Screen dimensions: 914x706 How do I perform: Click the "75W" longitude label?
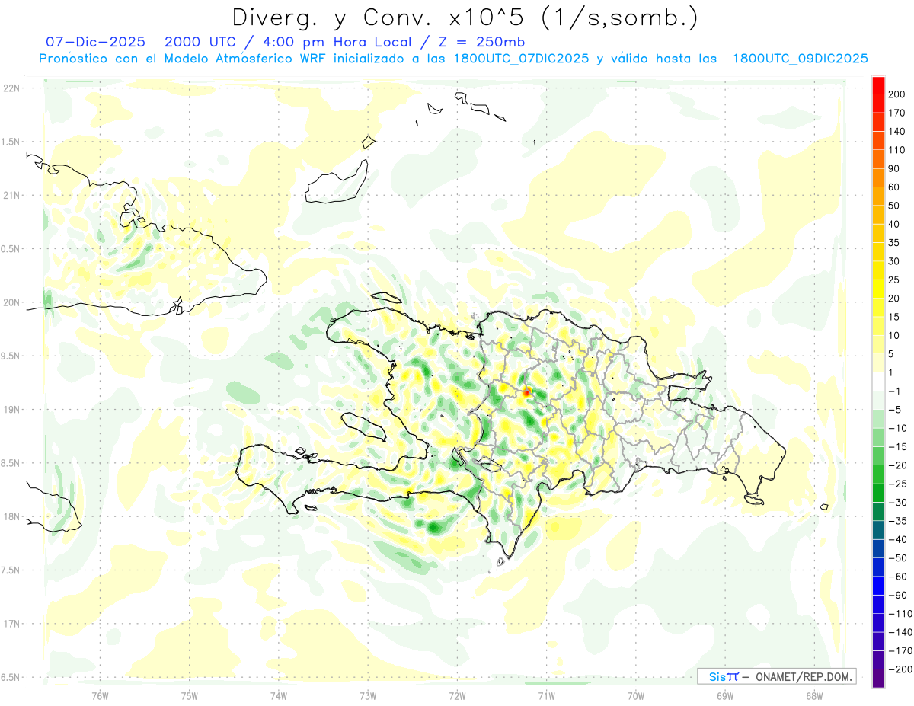(x=190, y=695)
